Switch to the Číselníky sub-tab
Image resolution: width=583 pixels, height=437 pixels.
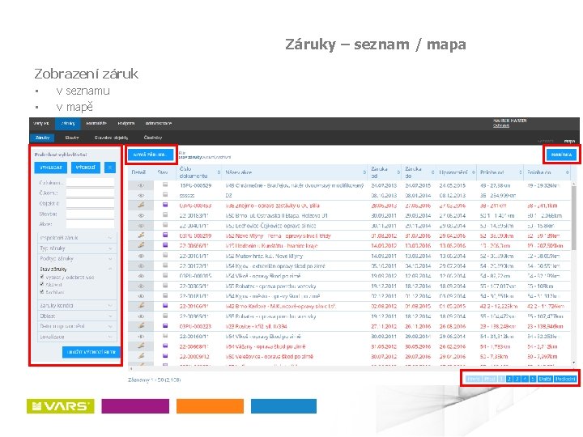153,138
